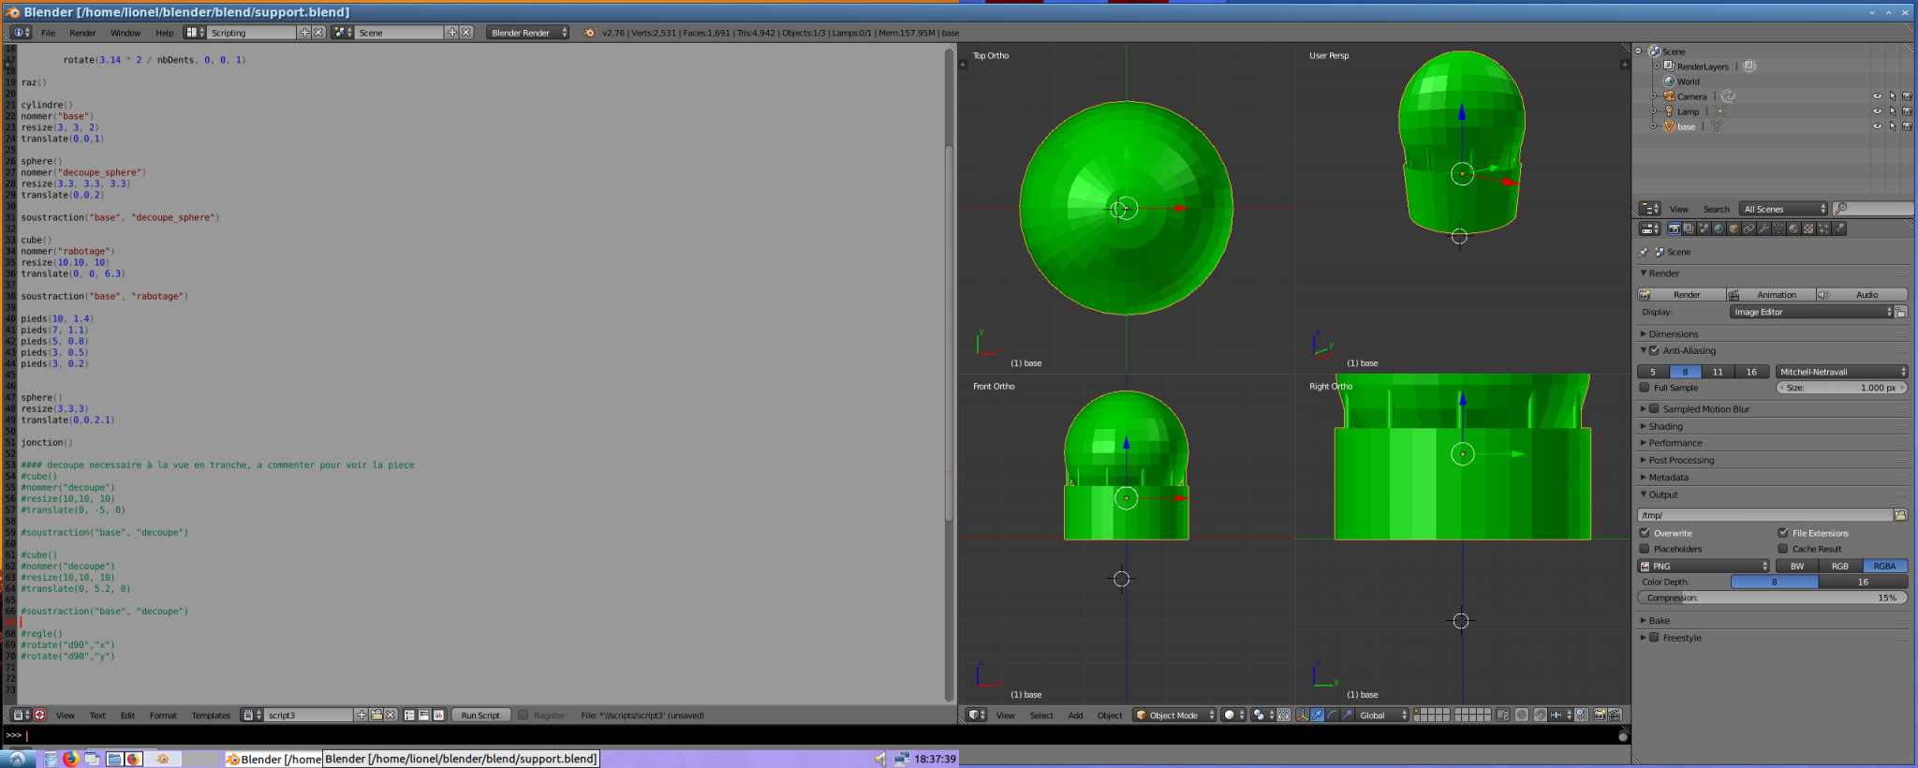Hide the base object with eye icon
This screenshot has height=768, width=1918.
coord(1877,126)
